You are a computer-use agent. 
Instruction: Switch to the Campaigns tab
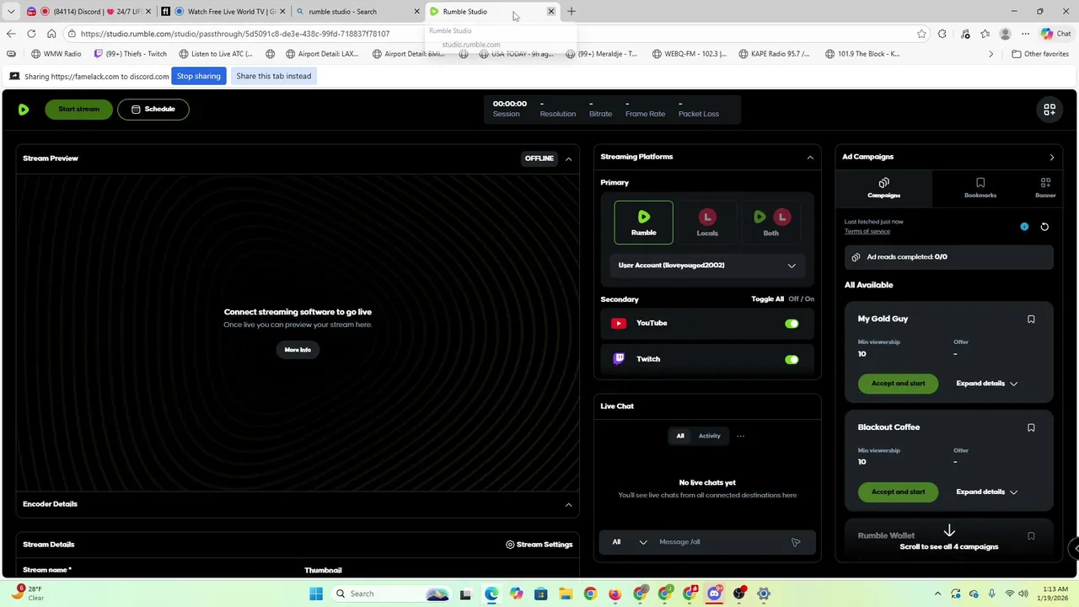(x=883, y=189)
